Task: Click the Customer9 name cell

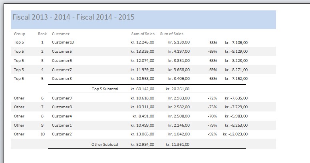Action: (x=62, y=98)
